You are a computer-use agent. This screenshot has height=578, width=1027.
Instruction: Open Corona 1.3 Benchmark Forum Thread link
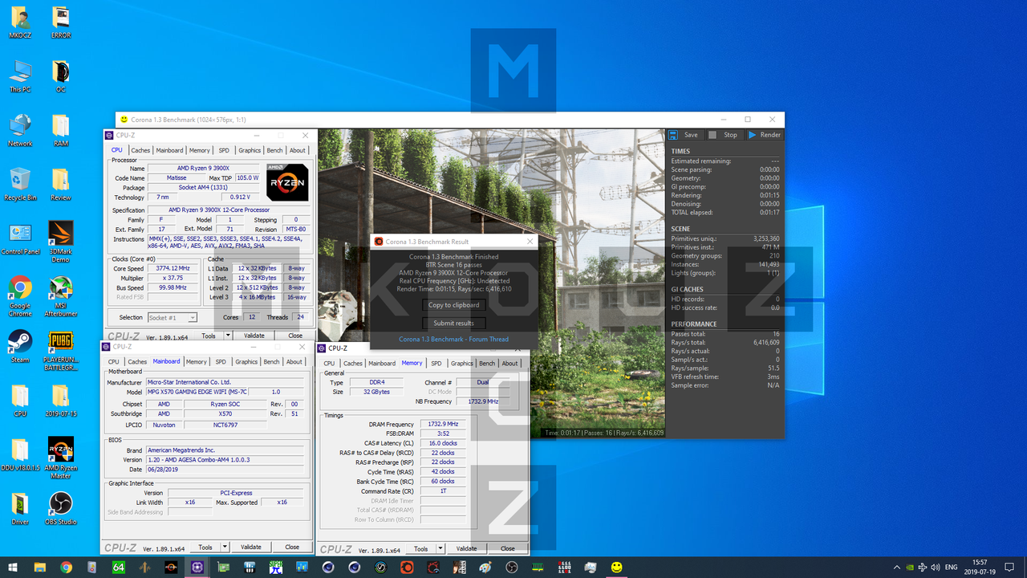[453, 339]
